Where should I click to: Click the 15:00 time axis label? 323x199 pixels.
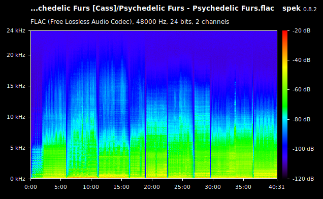pos(121,187)
